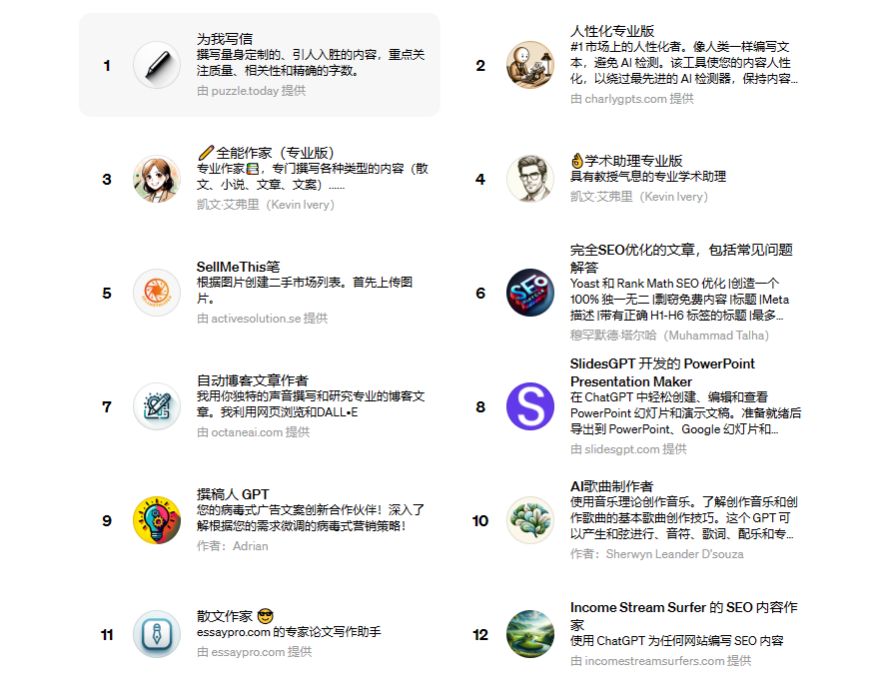The height and width of the screenshot is (698, 879).
Task: Select the 自动博客文章作者 pencil-note icon
Action: (x=157, y=406)
